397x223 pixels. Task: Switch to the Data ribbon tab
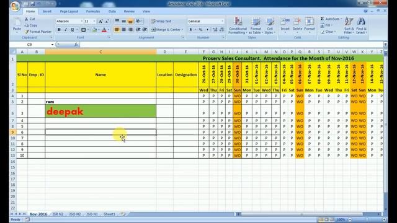112,11
